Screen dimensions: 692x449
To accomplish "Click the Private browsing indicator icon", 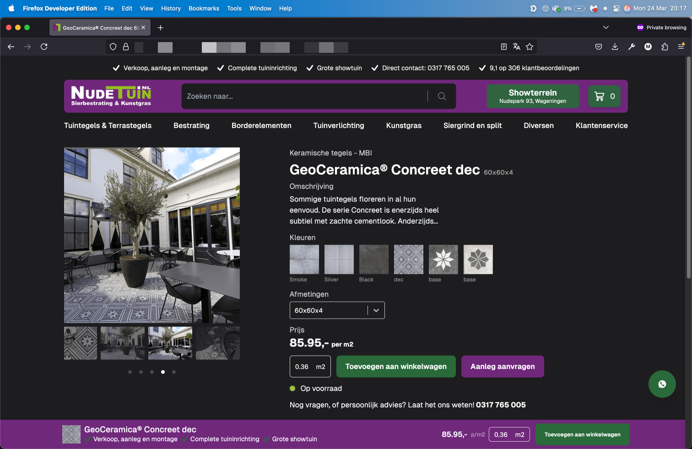I will [640, 27].
